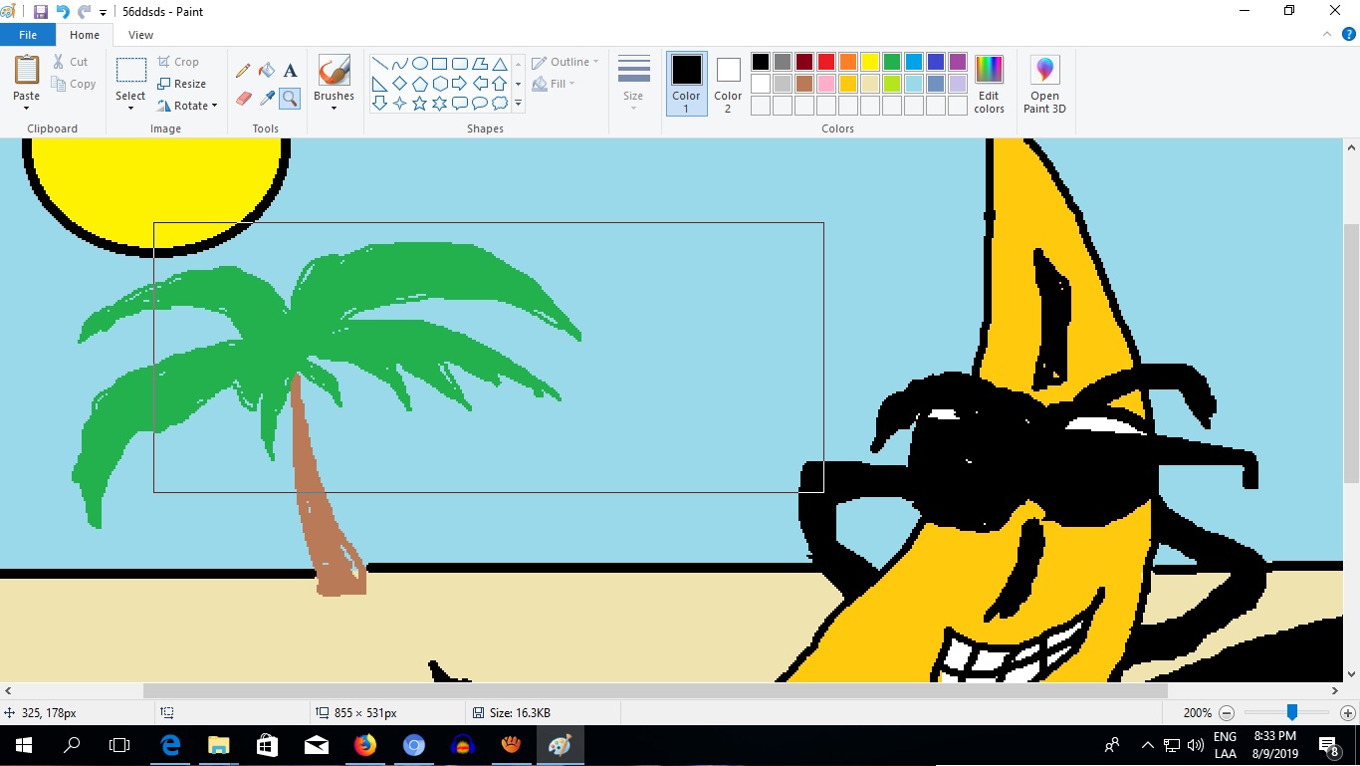This screenshot has width=1360, height=766.
Task: Select the Pencil tool
Action: [x=243, y=71]
